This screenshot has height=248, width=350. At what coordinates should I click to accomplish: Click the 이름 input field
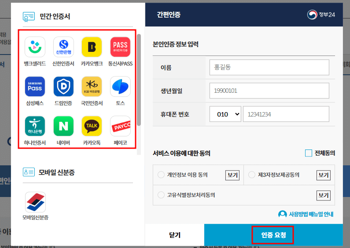click(269, 67)
